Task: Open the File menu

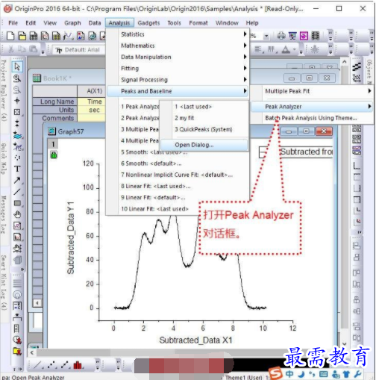Action: (13, 23)
